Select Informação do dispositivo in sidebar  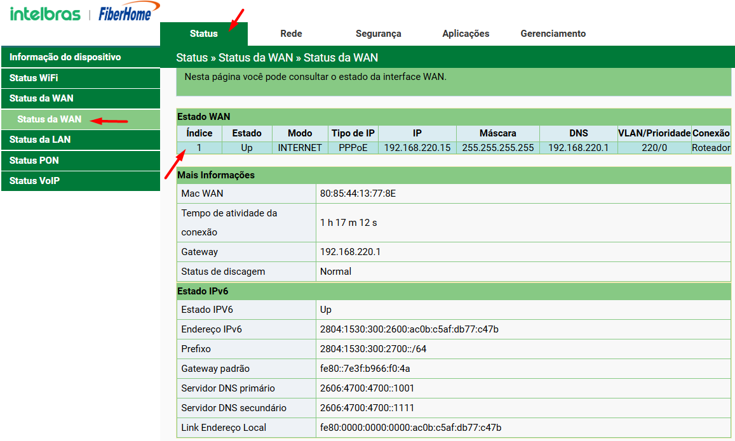pyautogui.click(x=81, y=57)
